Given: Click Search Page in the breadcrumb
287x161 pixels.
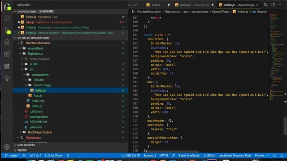Looking at the screenshot, I should [x=220, y=12].
